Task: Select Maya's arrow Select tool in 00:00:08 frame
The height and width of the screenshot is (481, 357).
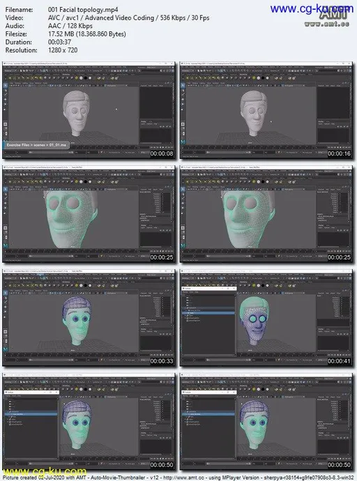Action: 6,86
